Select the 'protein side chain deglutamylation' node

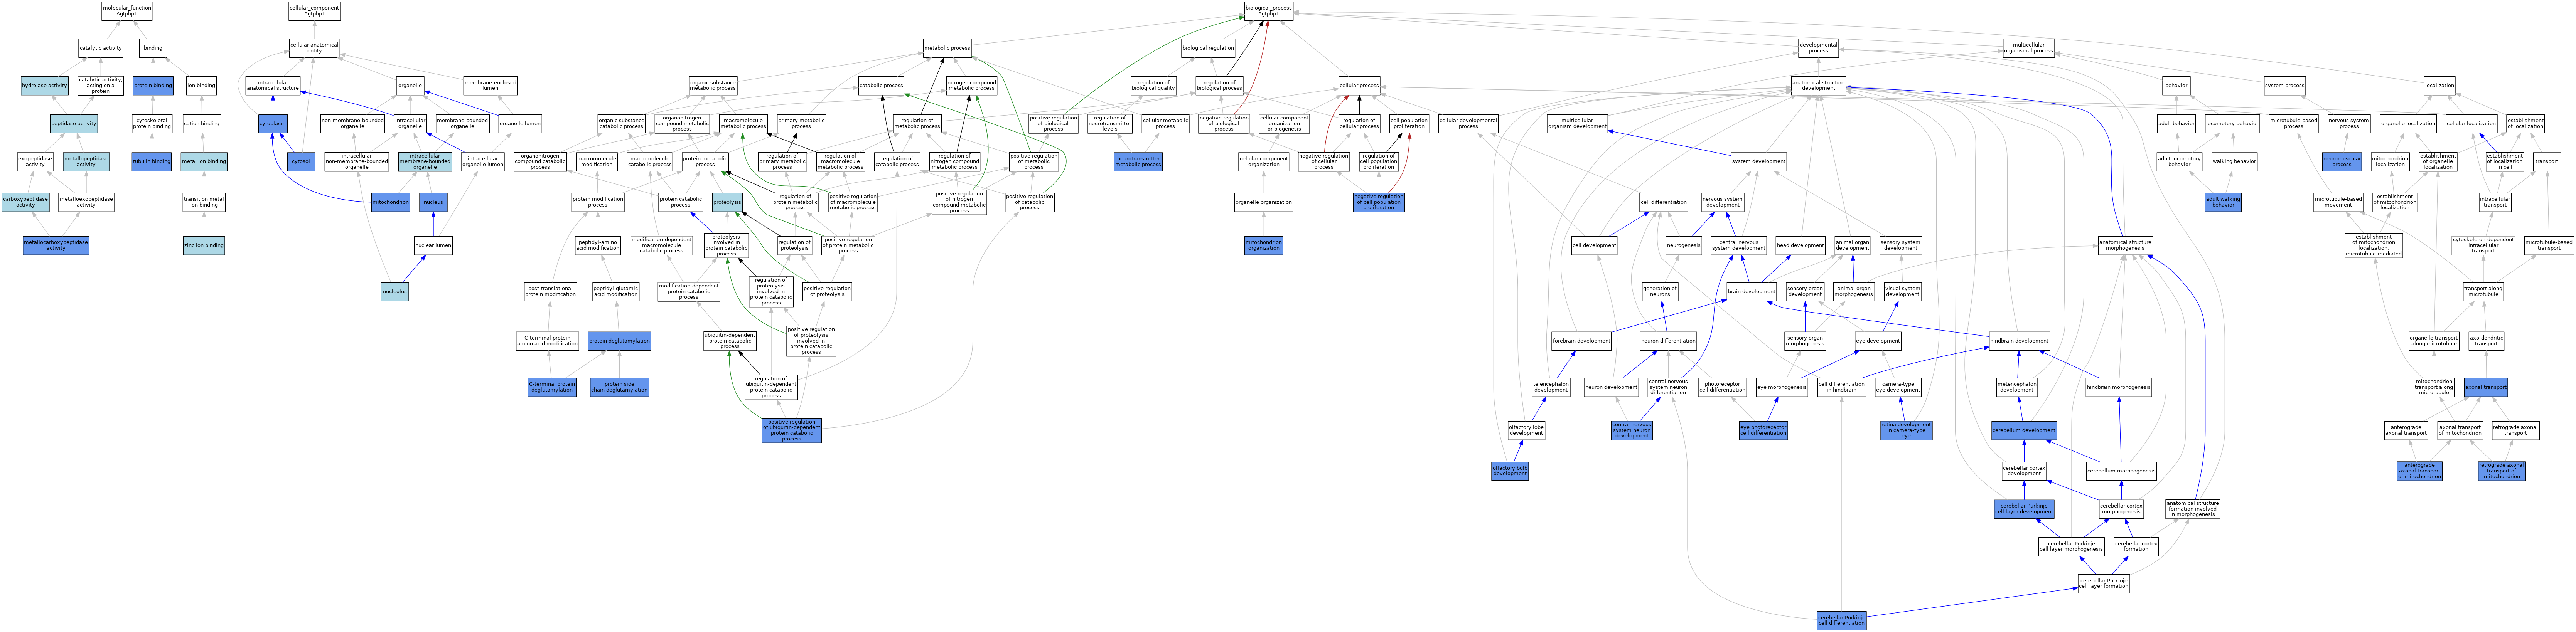(619, 387)
